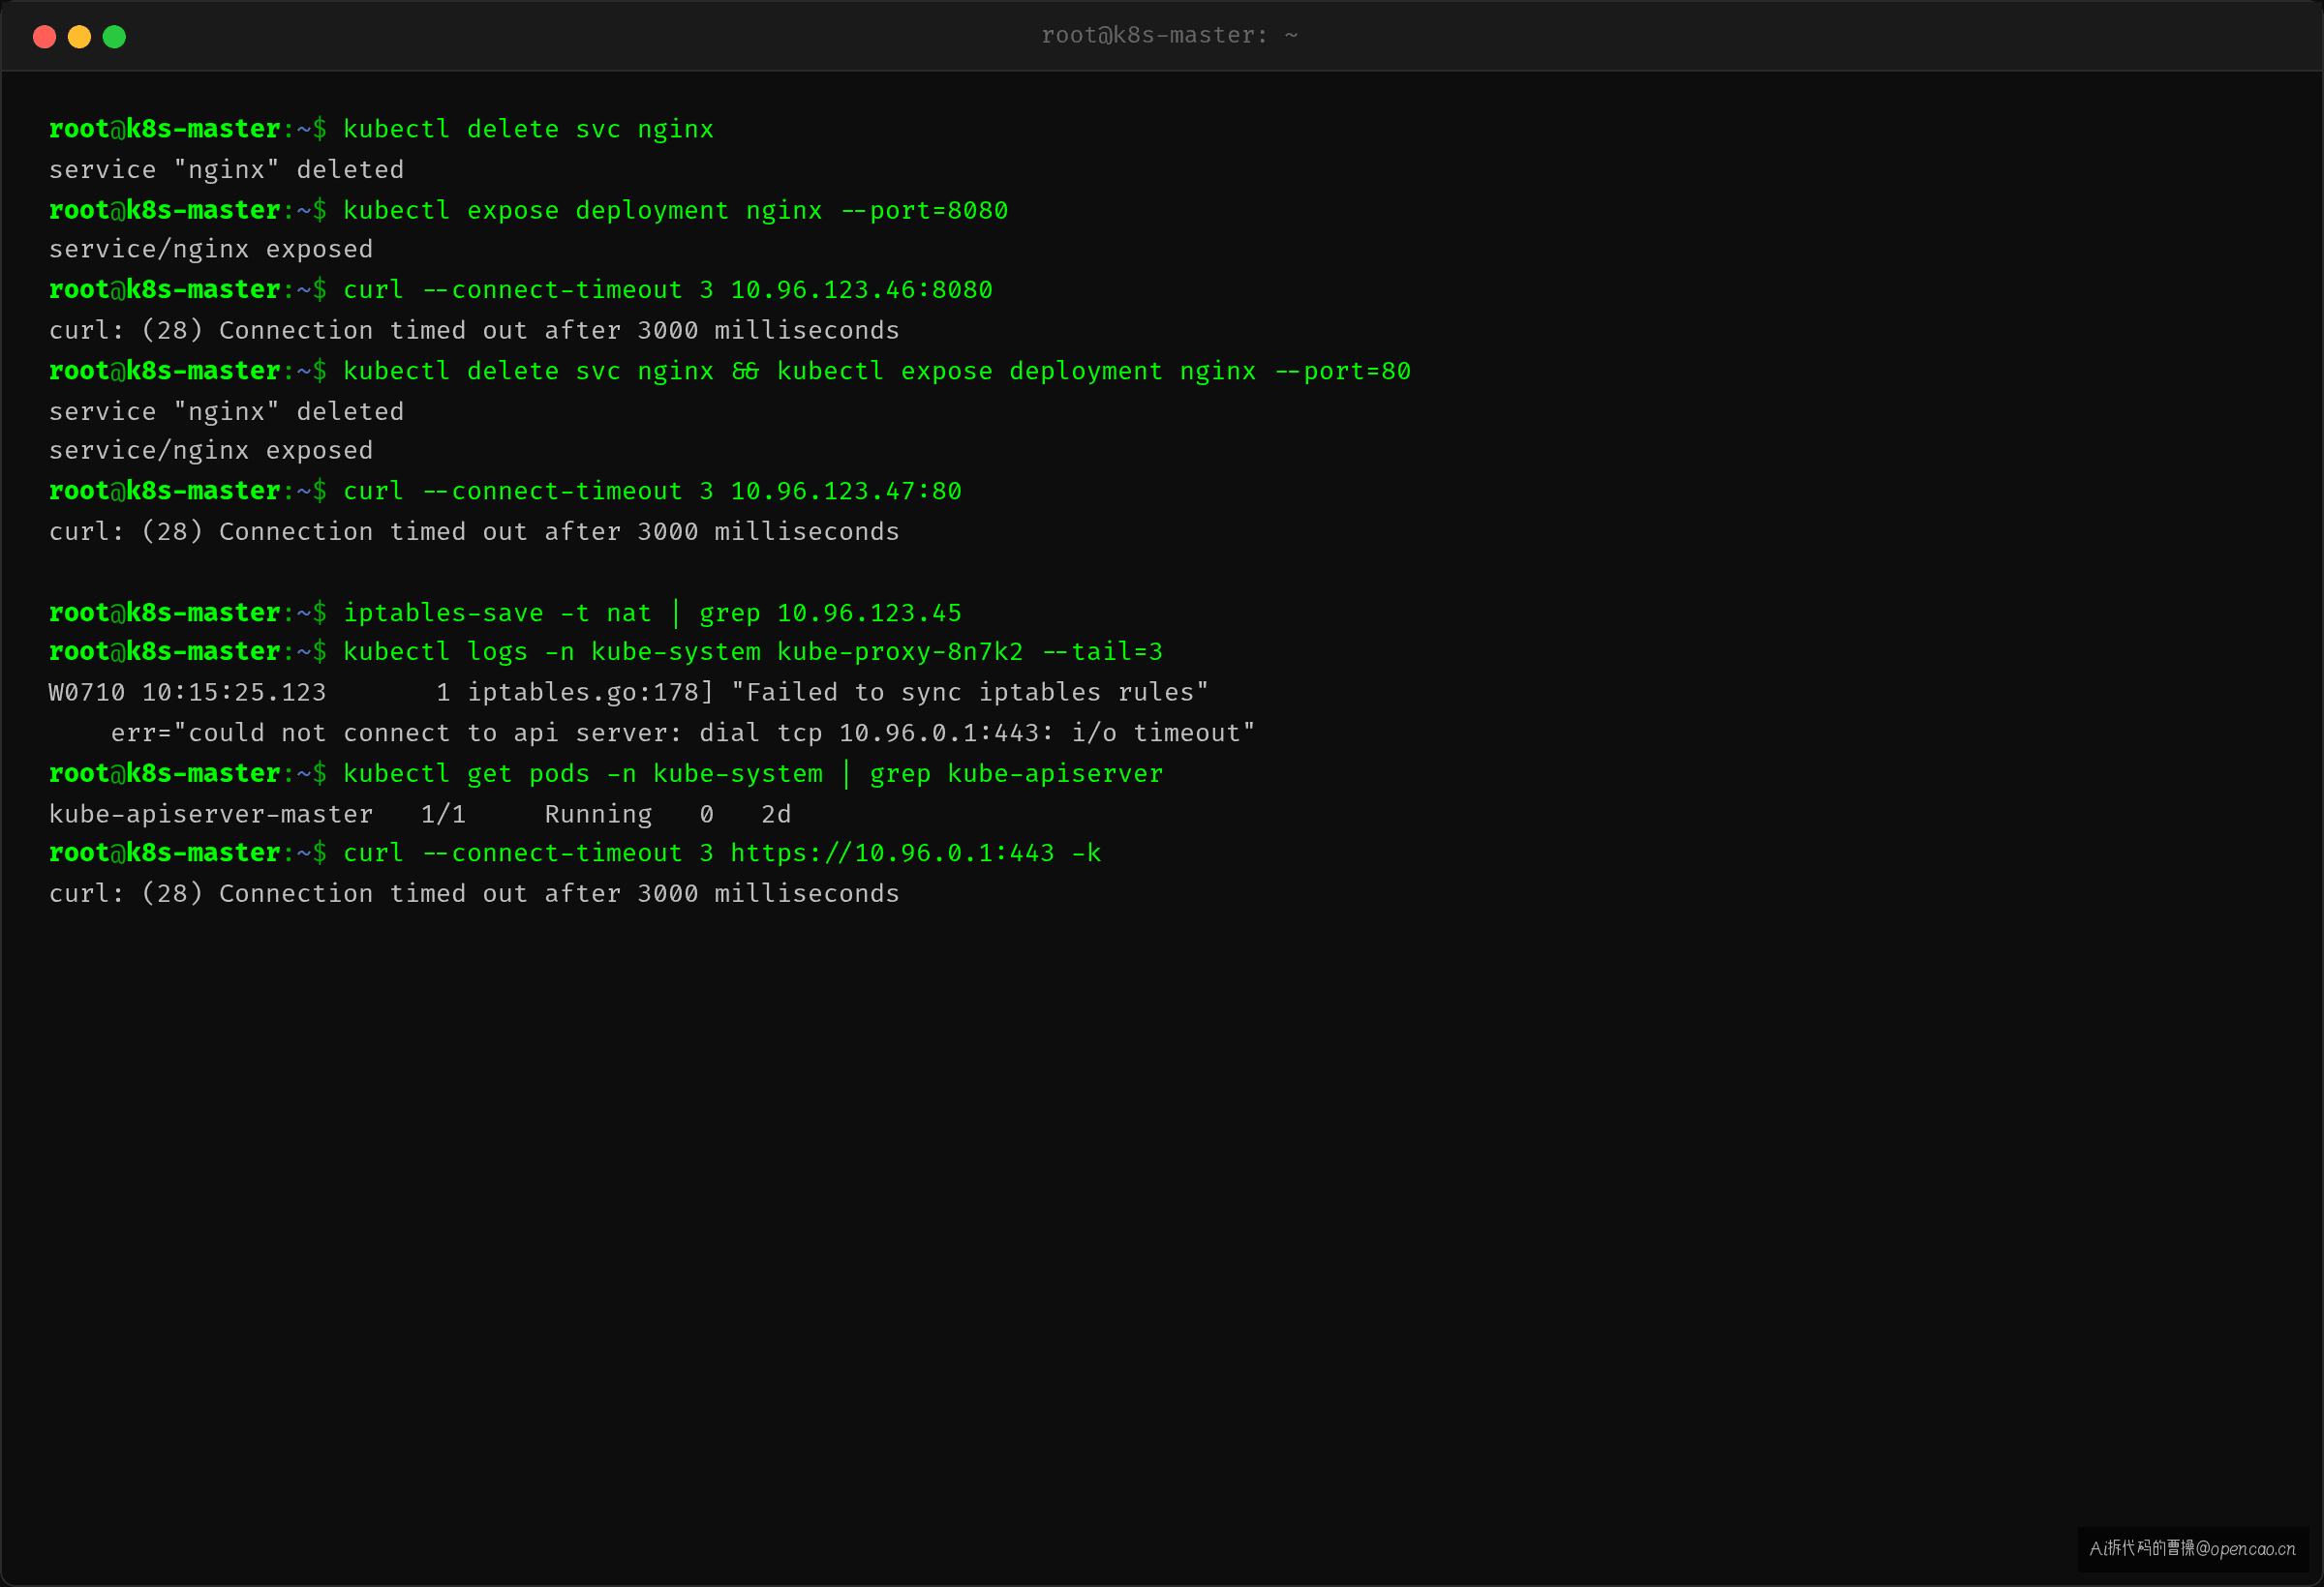Click the last 'Connection timed out' output line
The image size is (2324, 1587).
pyautogui.click(x=474, y=894)
